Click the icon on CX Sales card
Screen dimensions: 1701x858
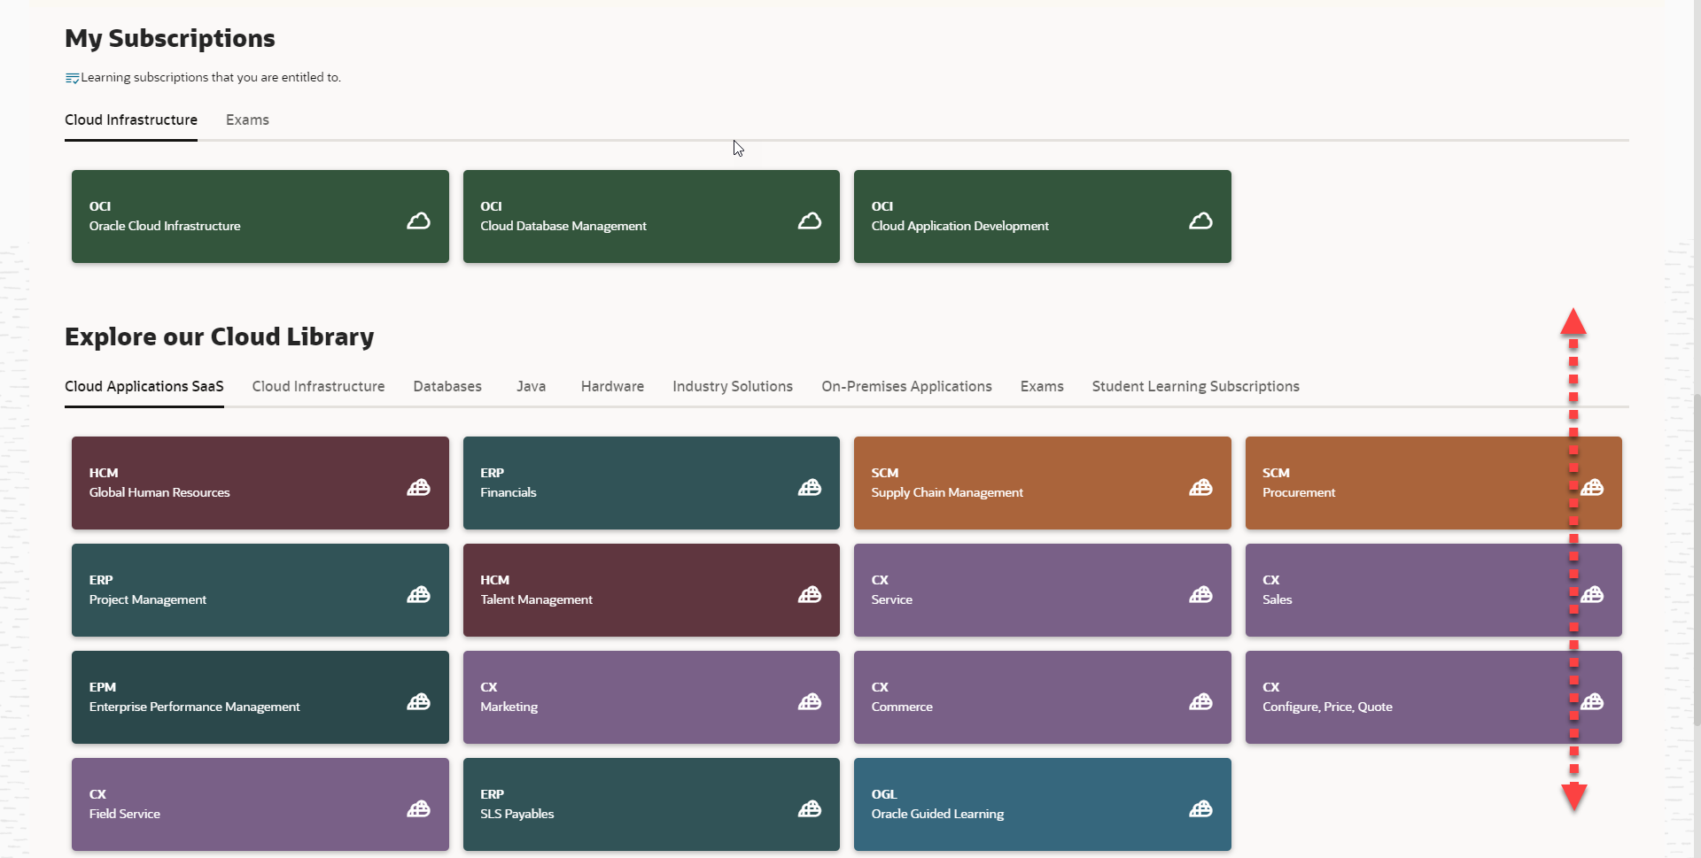1592,594
